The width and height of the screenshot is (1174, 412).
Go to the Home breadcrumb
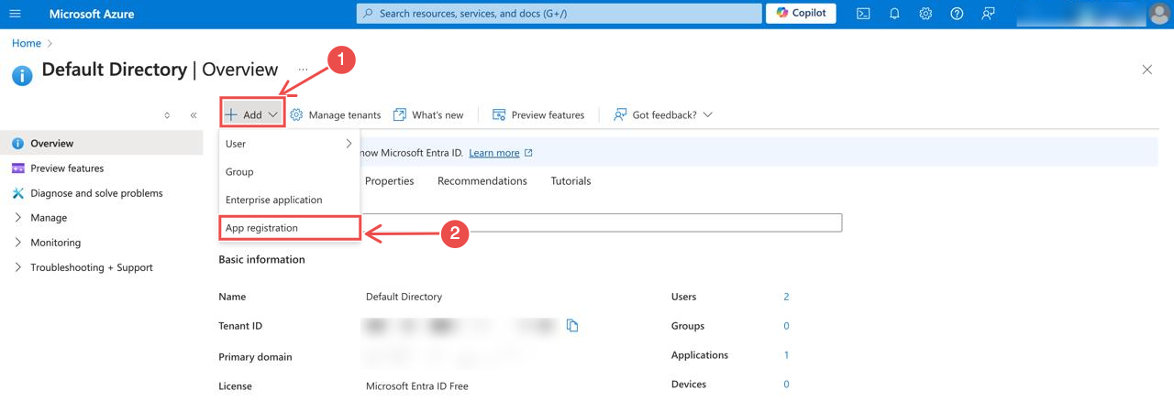coord(26,43)
